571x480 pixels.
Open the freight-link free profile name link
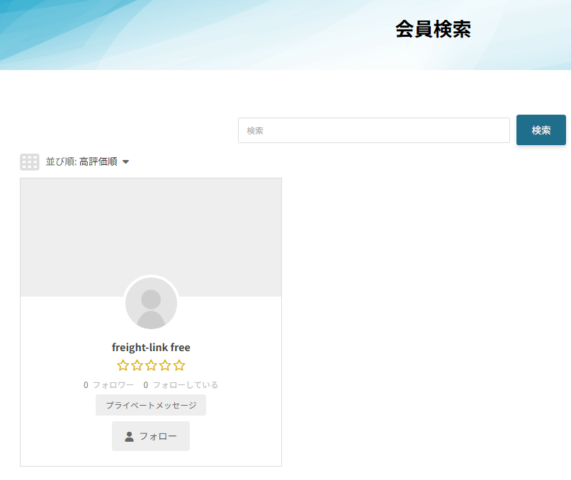coord(151,347)
